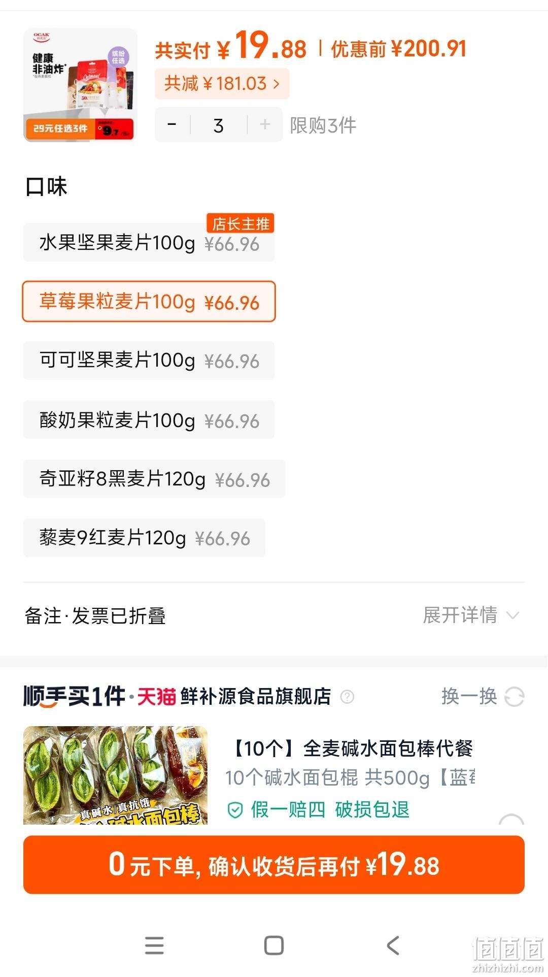The image size is (548, 977).
Task: Tap the 0元下单 confirm order button
Action: point(274,865)
